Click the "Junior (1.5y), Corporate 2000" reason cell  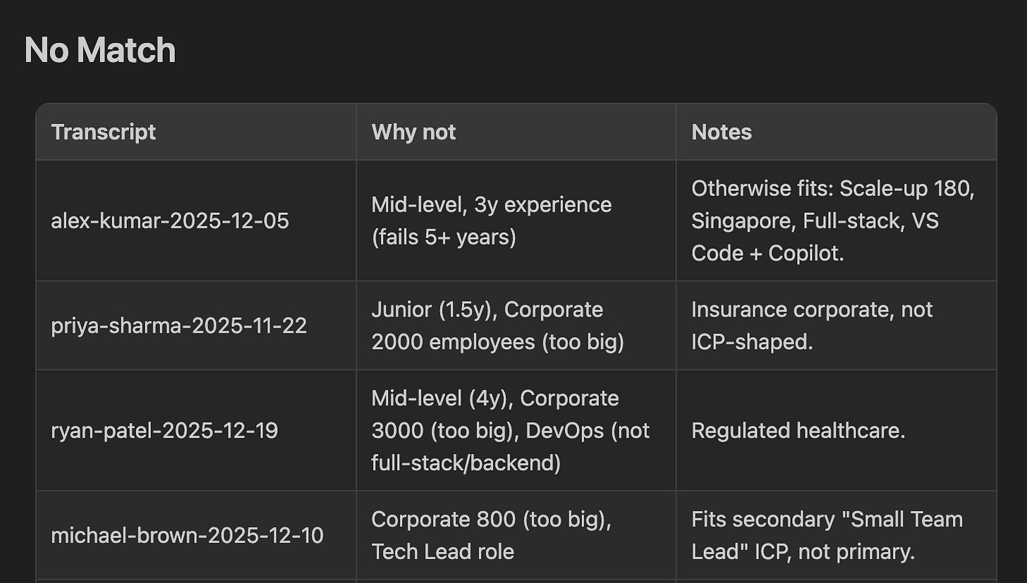point(516,326)
